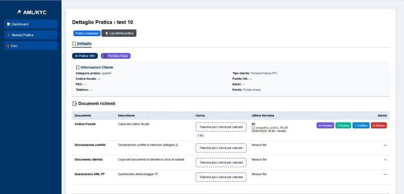Click the Informazioni Cliente section icon
404x194 pixels.
coord(78,67)
